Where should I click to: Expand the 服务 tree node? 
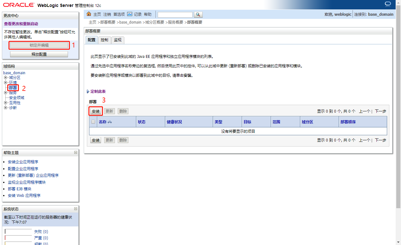click(x=6, y=92)
